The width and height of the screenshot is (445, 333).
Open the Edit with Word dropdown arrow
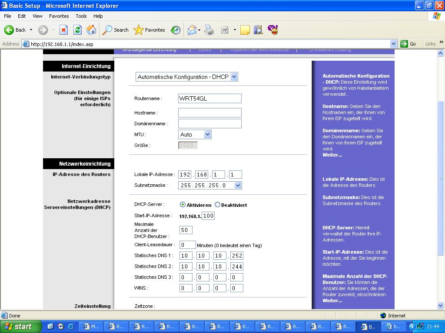(x=235, y=30)
